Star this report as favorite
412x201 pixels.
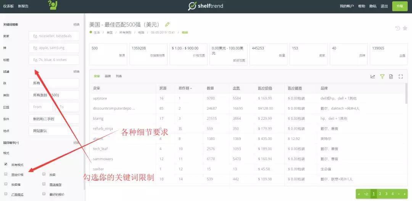point(405,28)
